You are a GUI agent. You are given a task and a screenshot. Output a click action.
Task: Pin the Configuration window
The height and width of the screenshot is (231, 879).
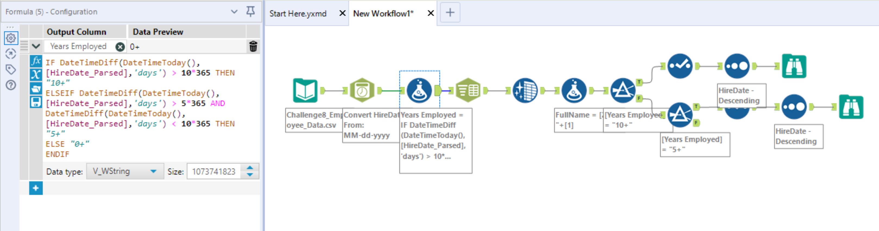click(x=250, y=12)
